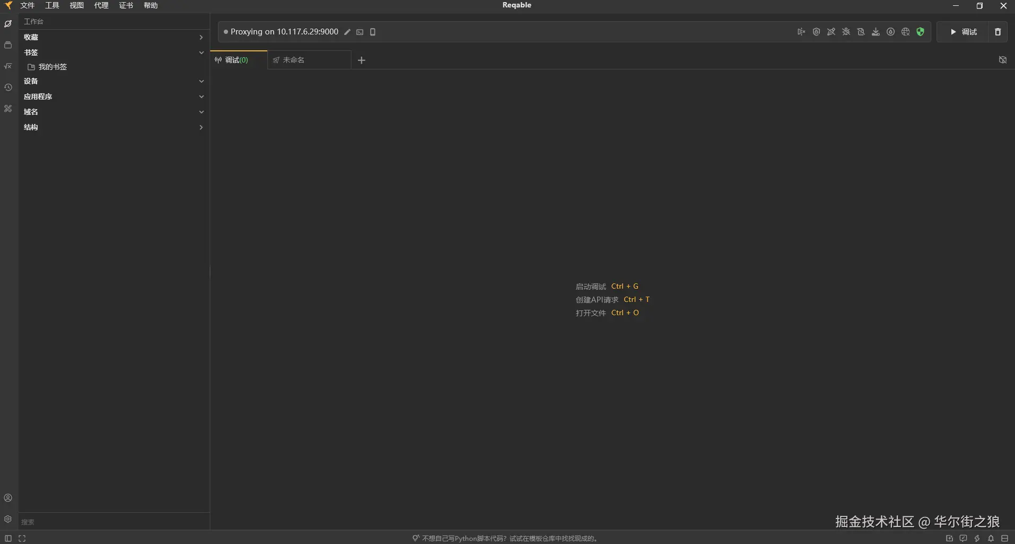This screenshot has height=544, width=1015.
Task: Click the Python template tip in status bar
Action: (x=509, y=538)
